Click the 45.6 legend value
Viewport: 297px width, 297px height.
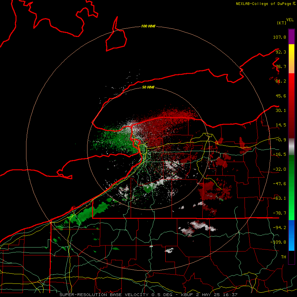(281, 96)
